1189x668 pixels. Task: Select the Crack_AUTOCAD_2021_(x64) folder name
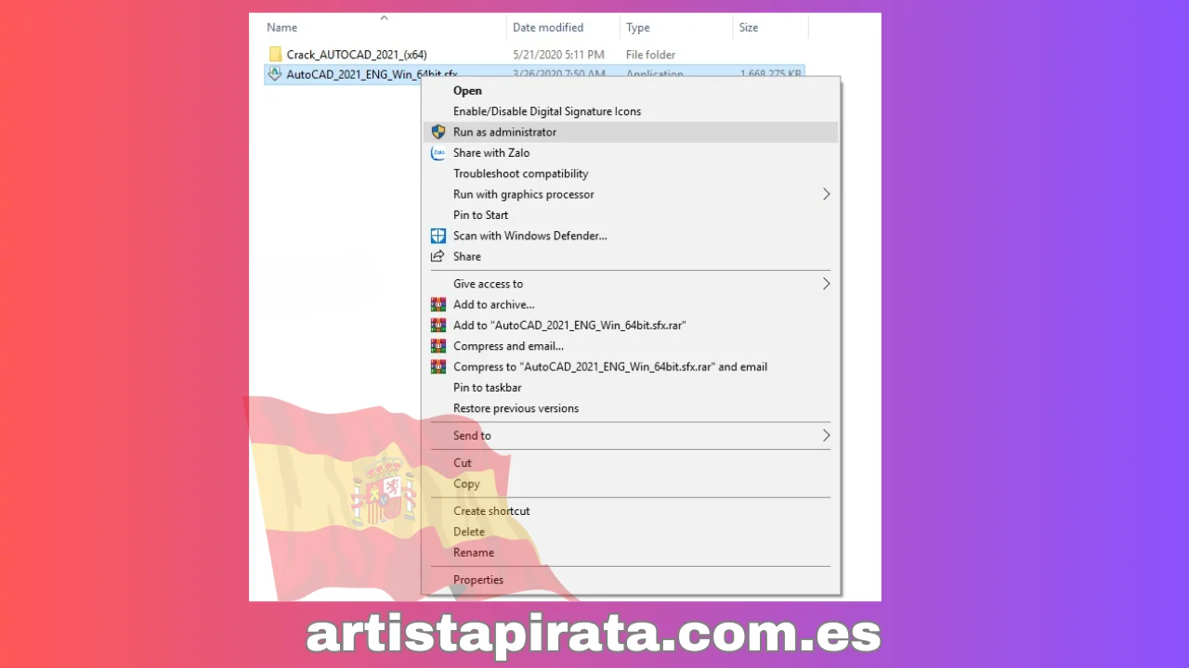pos(357,55)
